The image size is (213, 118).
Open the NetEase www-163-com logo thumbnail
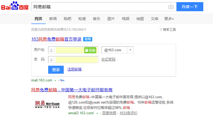[x=47, y=104]
